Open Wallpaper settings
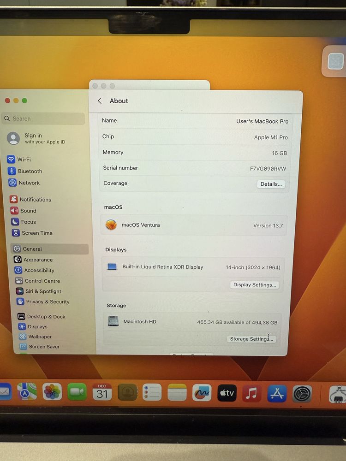 point(36,337)
